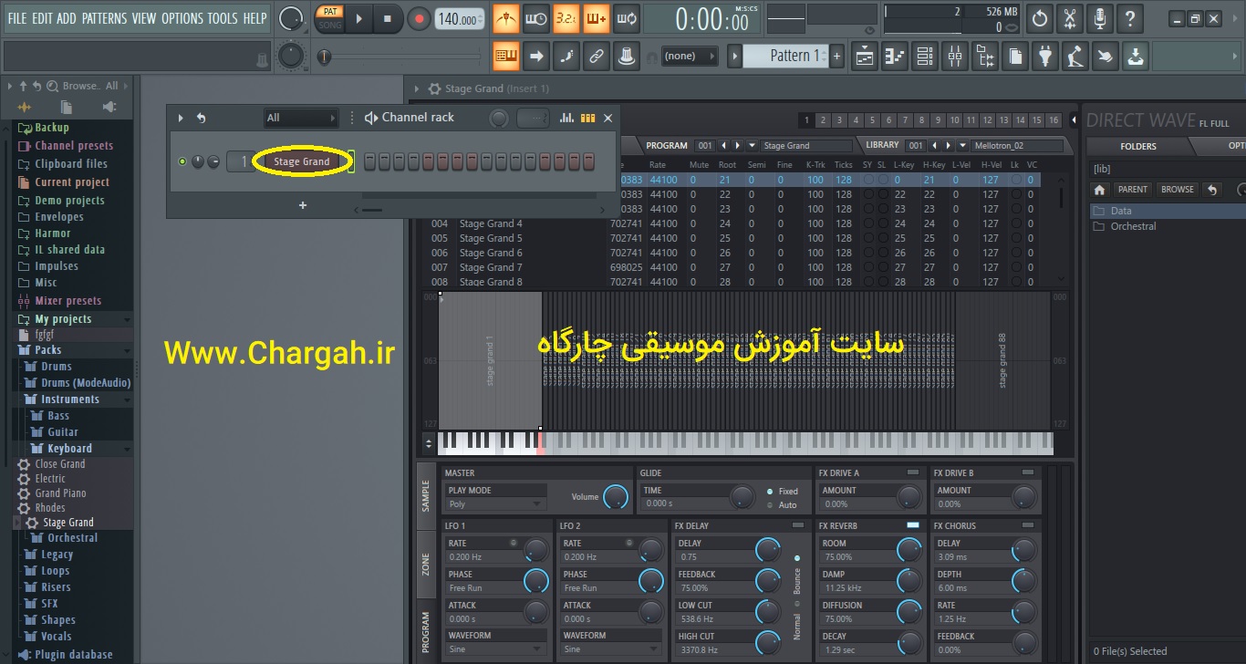Image resolution: width=1246 pixels, height=664 pixels.
Task: Collapse the Keyboard folder in browser
Action: [69, 449]
